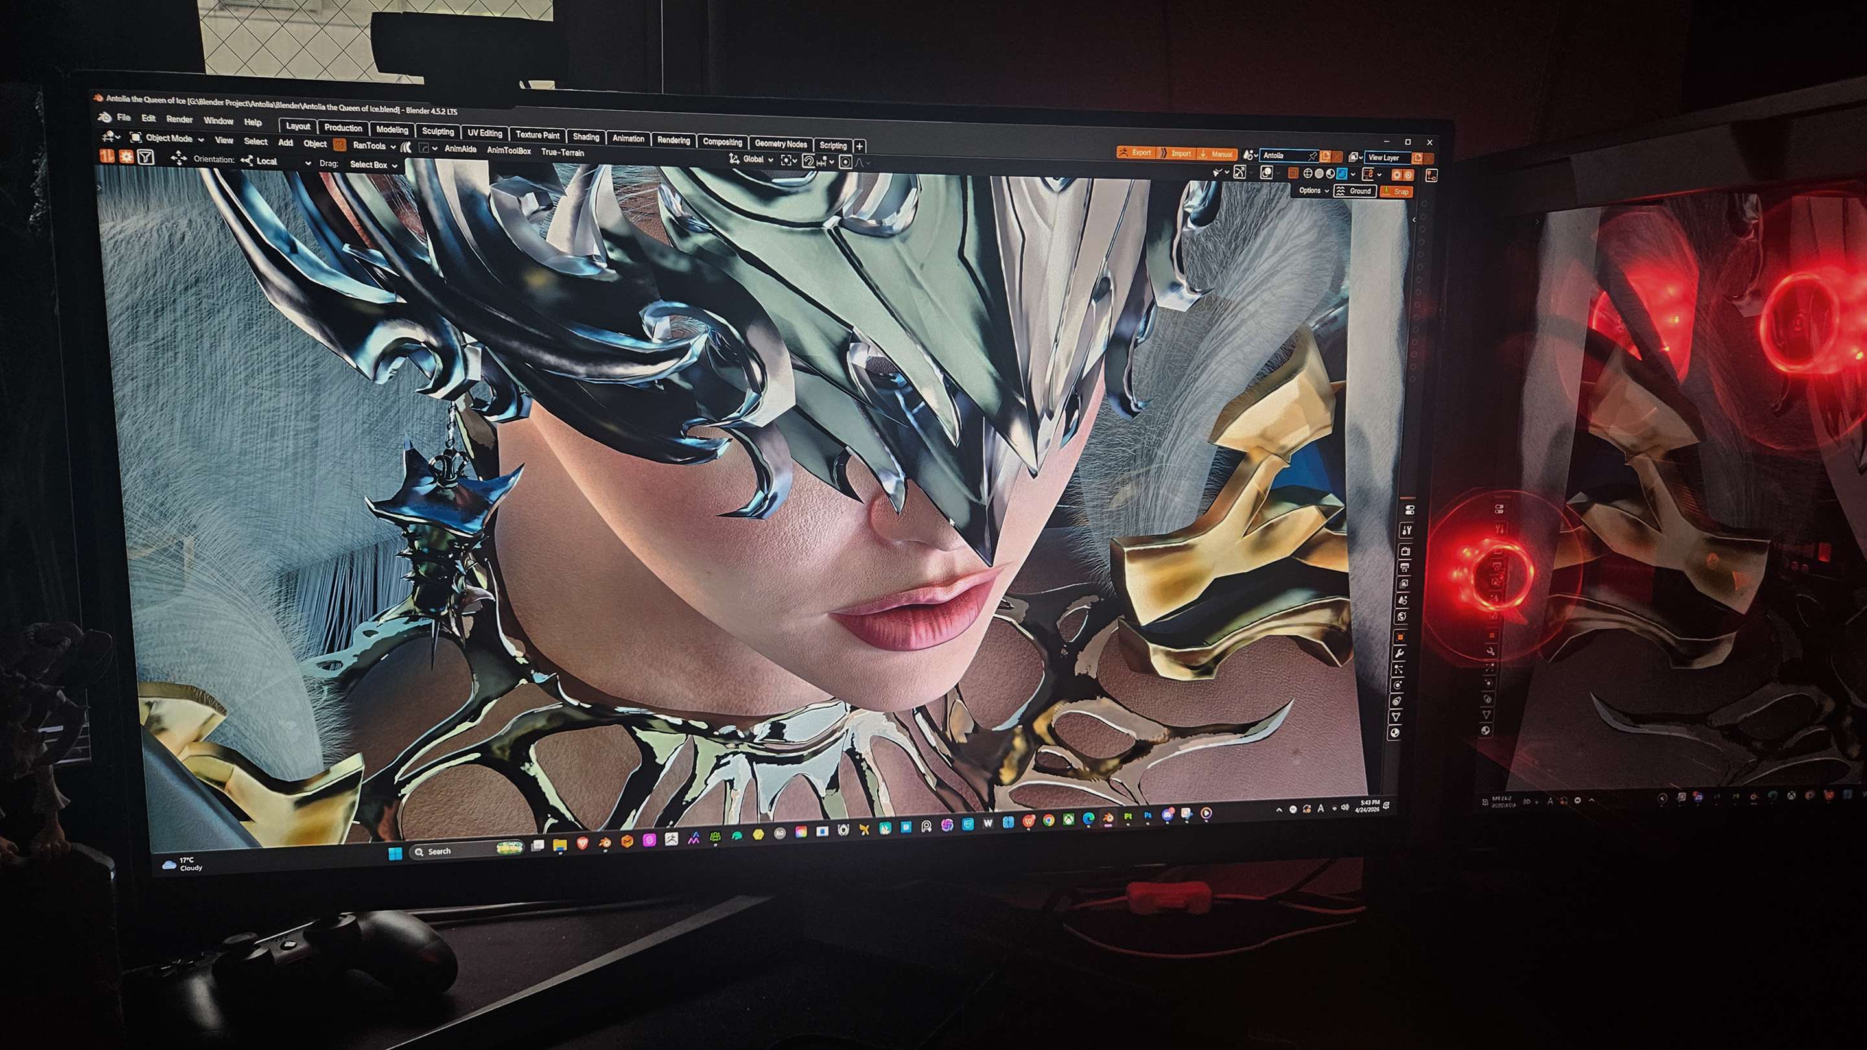Click the Ground button
This screenshot has height=1050, width=1867.
click(x=1354, y=191)
